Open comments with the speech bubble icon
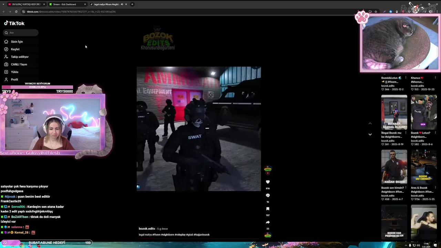Image resolution: width=441 pixels, height=248 pixels. pos(268,195)
